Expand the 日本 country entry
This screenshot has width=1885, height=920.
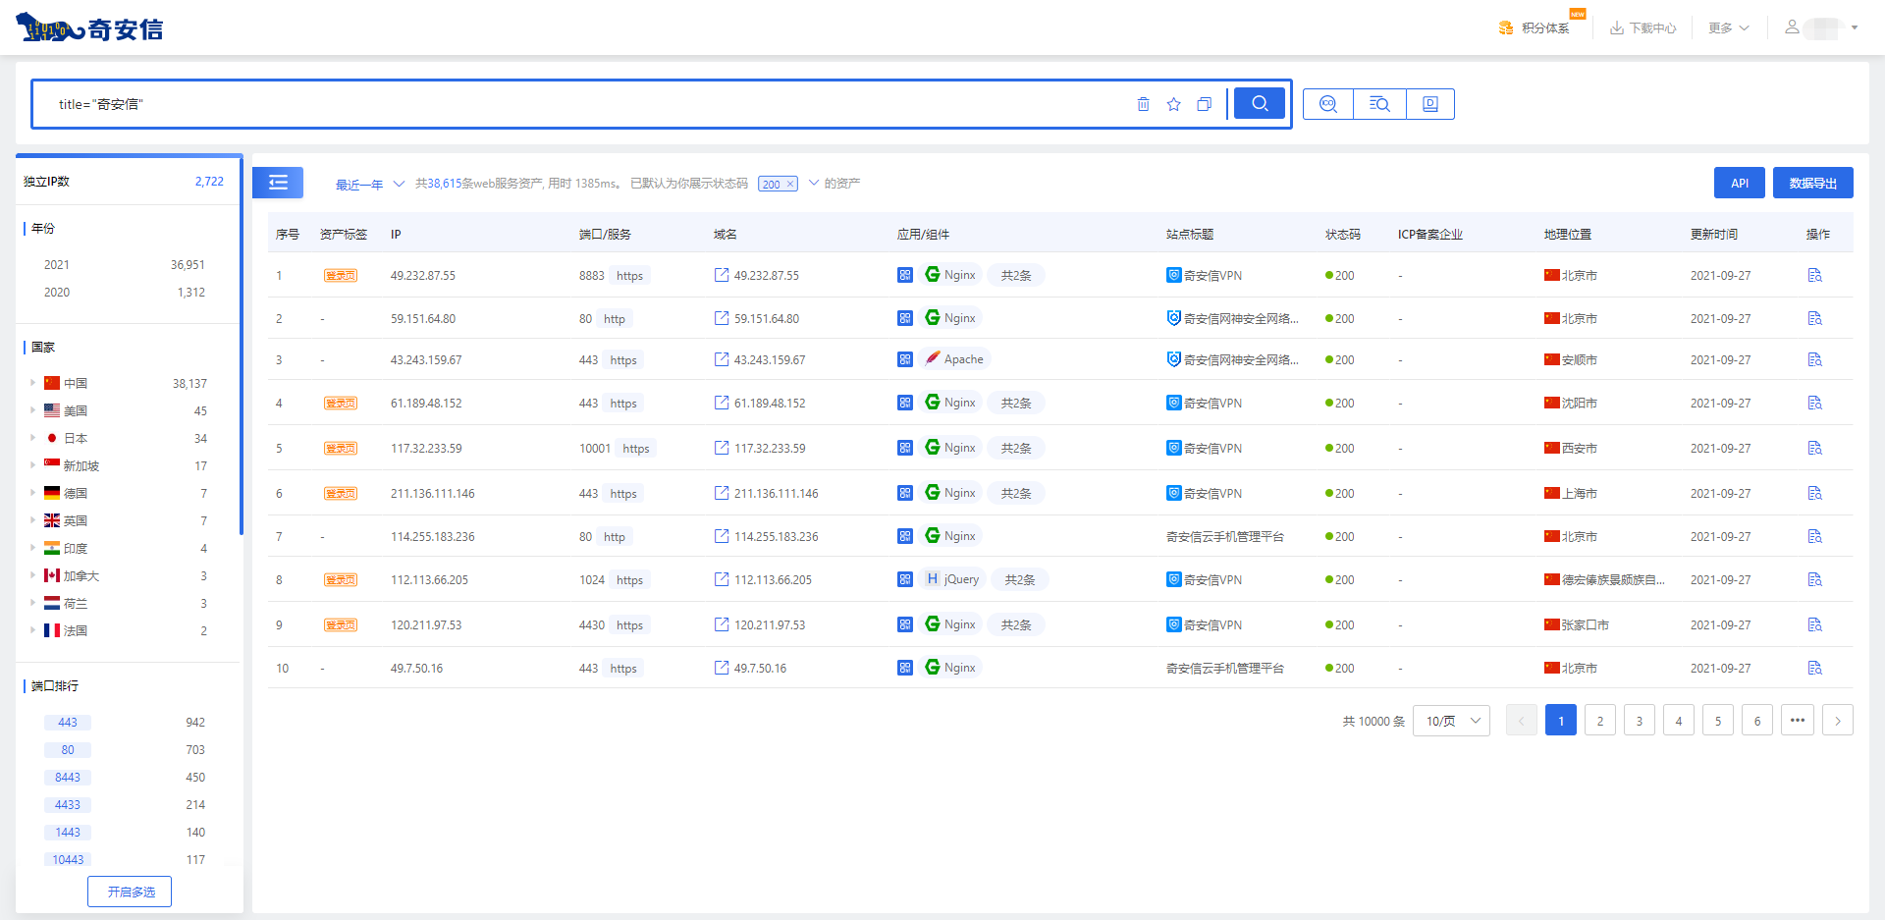32,438
